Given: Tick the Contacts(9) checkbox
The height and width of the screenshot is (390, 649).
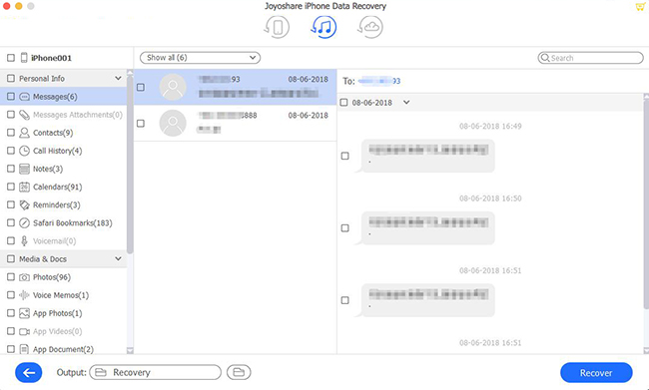Looking at the screenshot, I should (x=11, y=133).
